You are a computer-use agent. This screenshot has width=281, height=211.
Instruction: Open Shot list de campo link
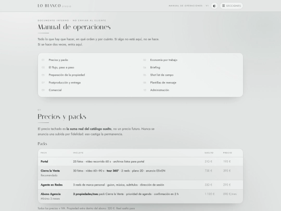pos(162,75)
